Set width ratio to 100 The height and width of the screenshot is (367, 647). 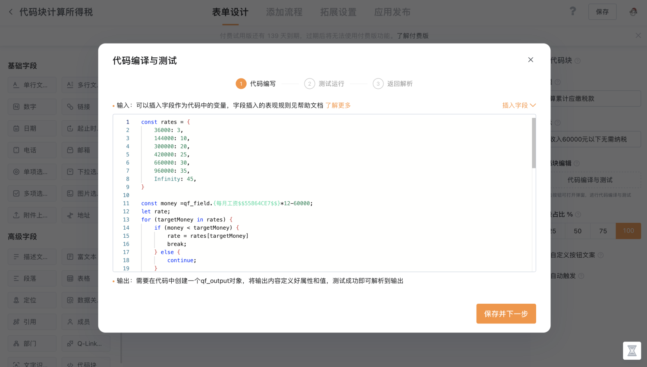point(628,231)
